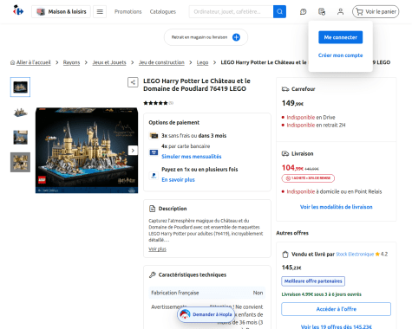Go to Aller à l'accueil breadcrumb

point(33,62)
